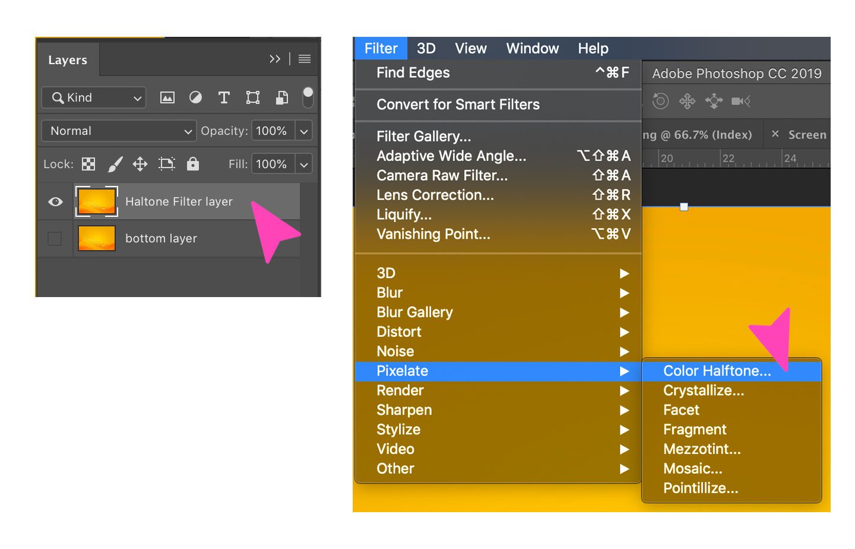This screenshot has width=855, height=549.
Task: Open the Window menu
Action: (x=532, y=48)
